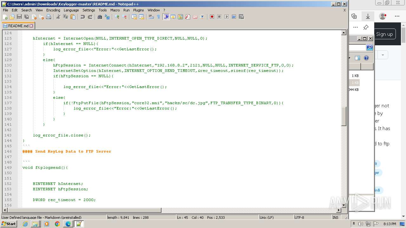Open the Encoding menu
This screenshot has height=228, width=406.
pyautogui.click(x=53, y=10)
